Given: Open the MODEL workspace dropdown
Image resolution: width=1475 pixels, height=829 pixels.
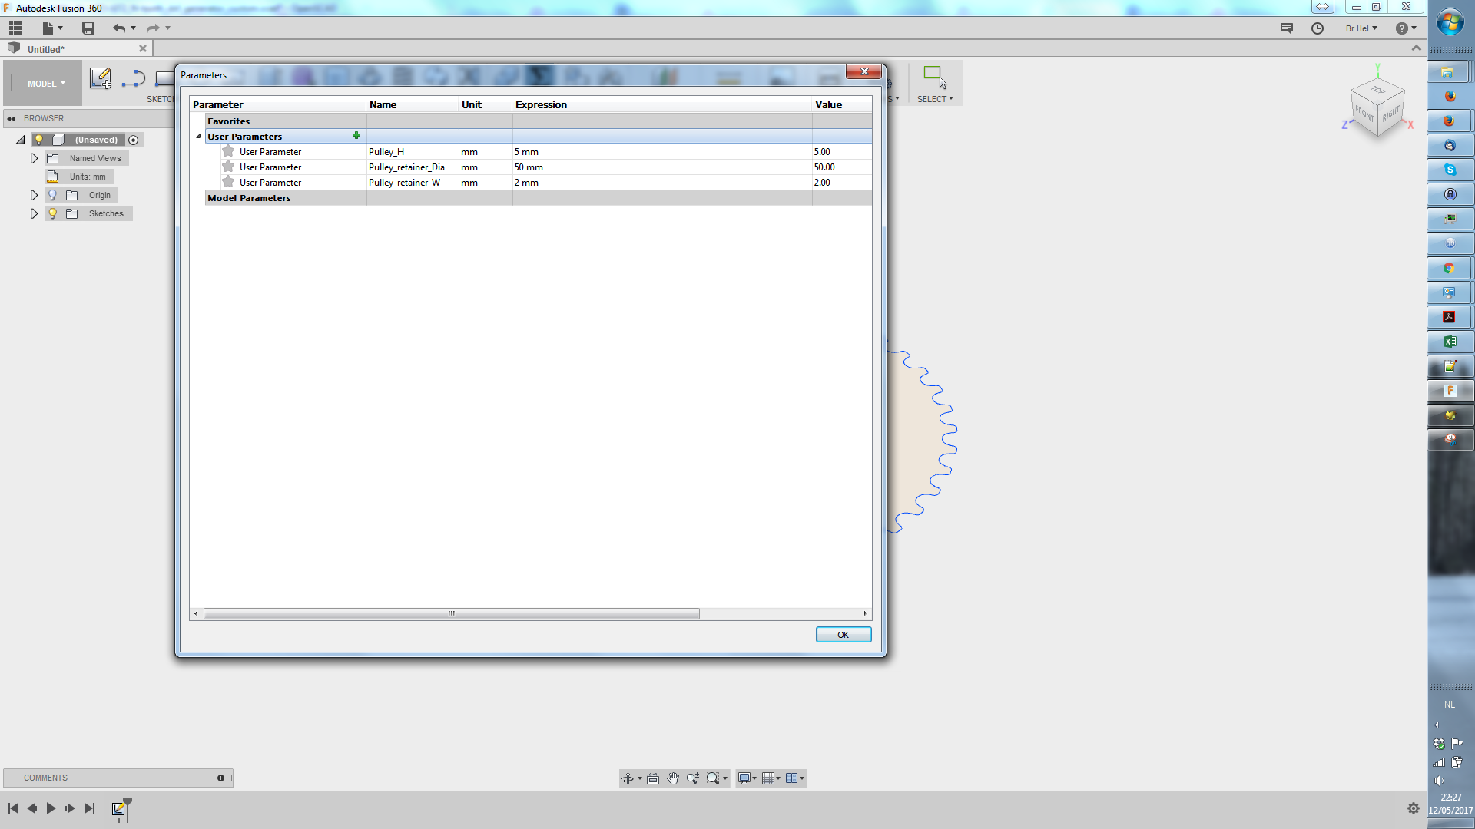Looking at the screenshot, I should (46, 84).
